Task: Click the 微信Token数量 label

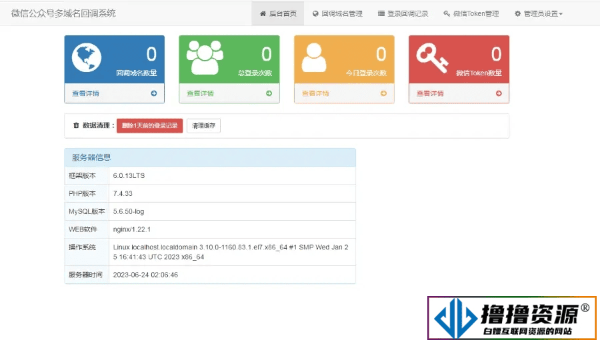Action: pyautogui.click(x=479, y=73)
